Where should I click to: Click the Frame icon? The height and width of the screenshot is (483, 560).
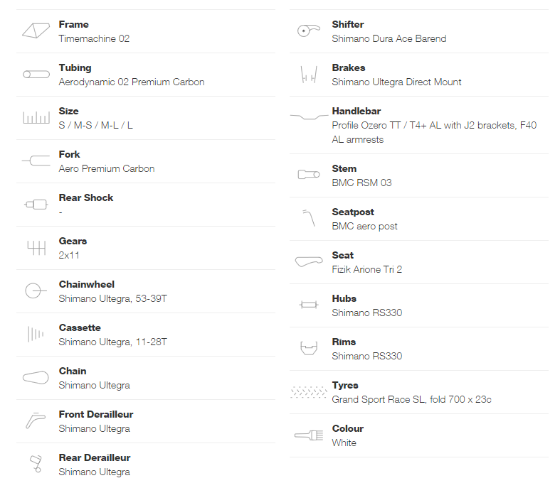[x=36, y=31]
